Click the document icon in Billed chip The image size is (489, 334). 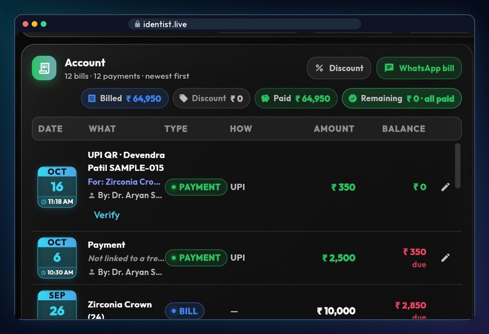(x=92, y=99)
